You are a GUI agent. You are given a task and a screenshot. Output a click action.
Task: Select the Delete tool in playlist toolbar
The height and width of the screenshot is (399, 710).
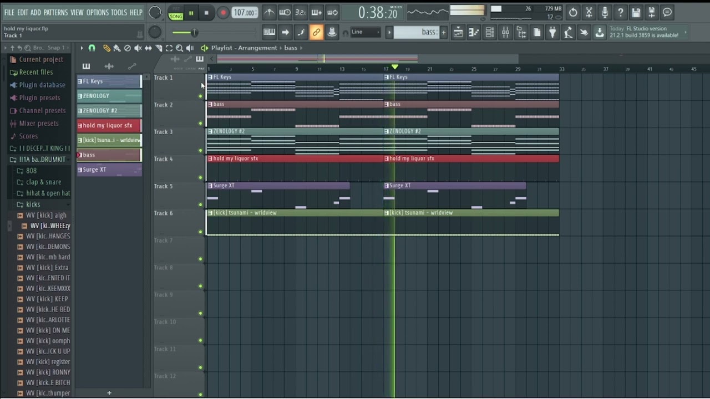coord(127,48)
